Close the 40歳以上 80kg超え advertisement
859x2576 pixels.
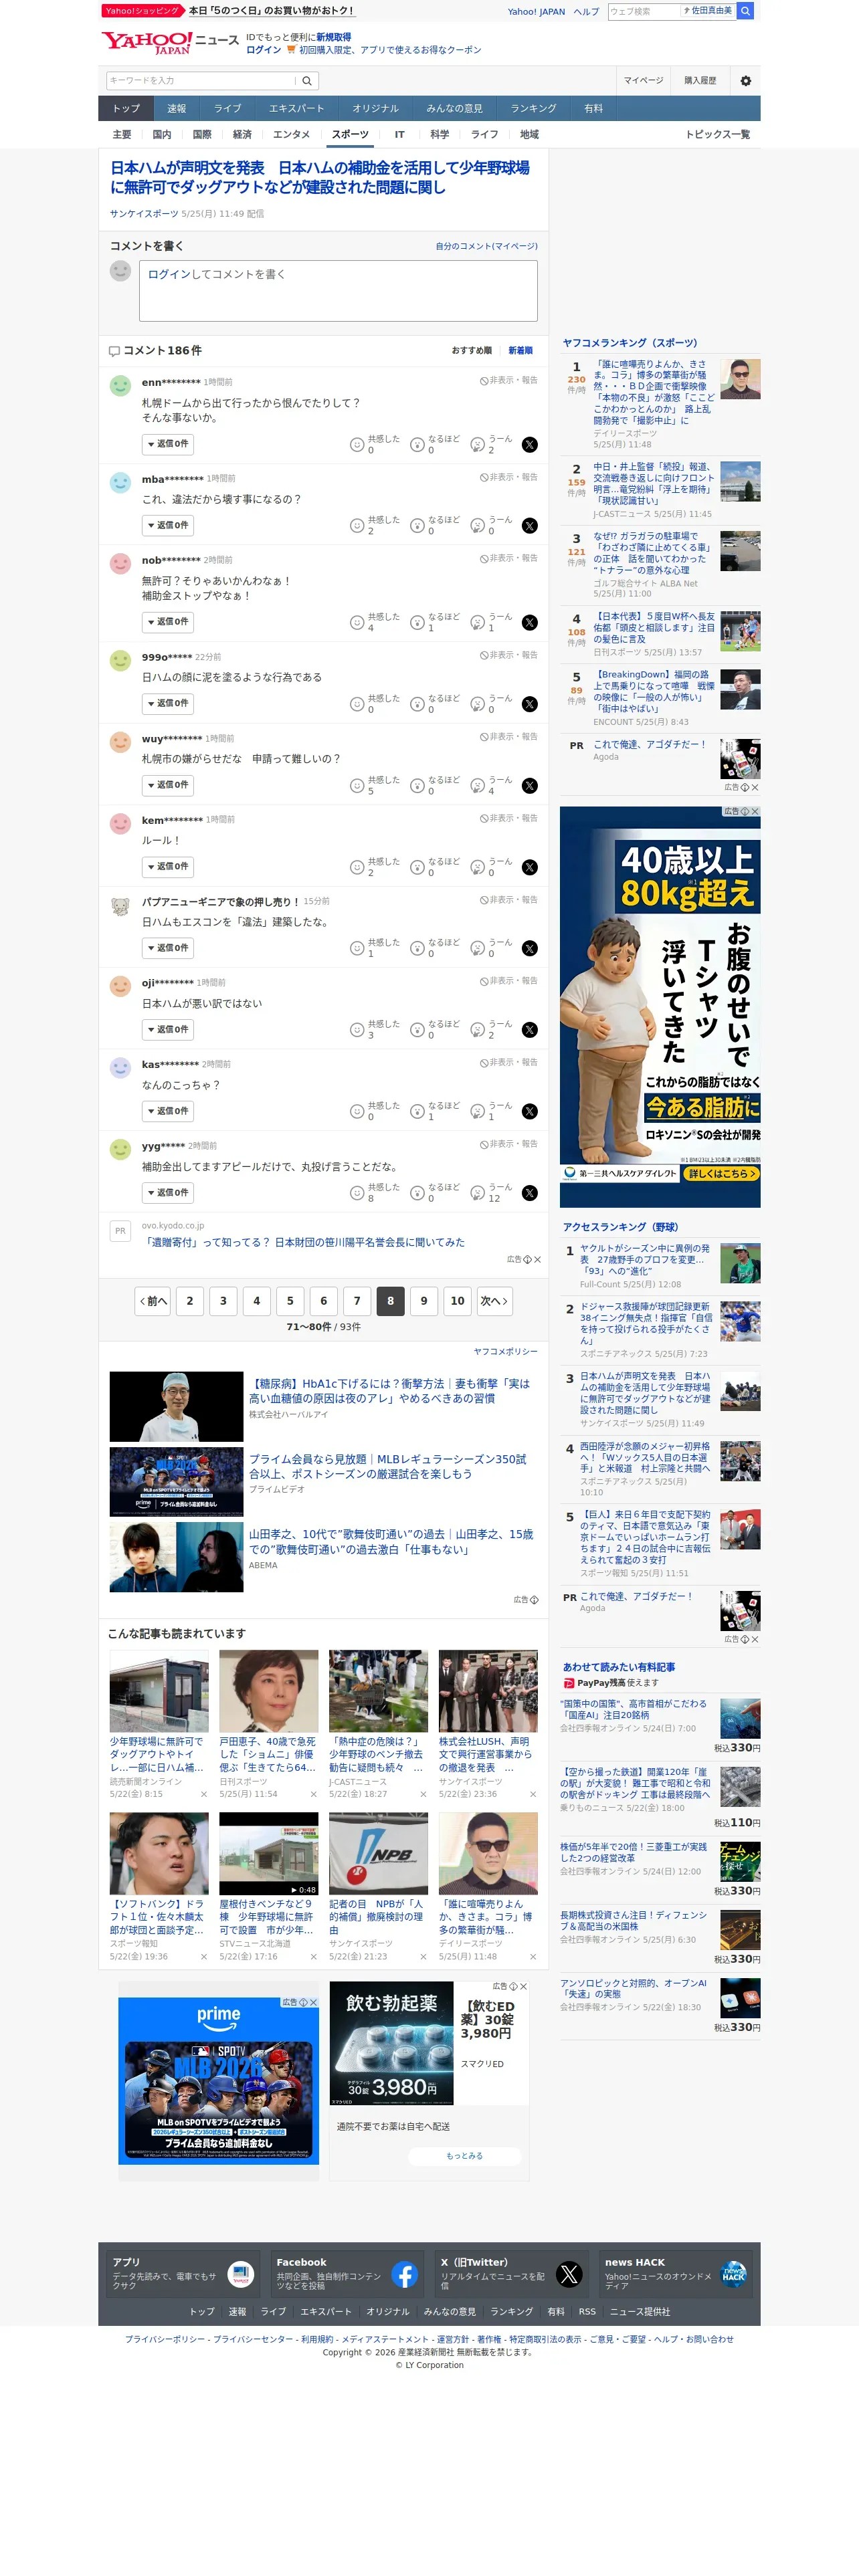755,812
